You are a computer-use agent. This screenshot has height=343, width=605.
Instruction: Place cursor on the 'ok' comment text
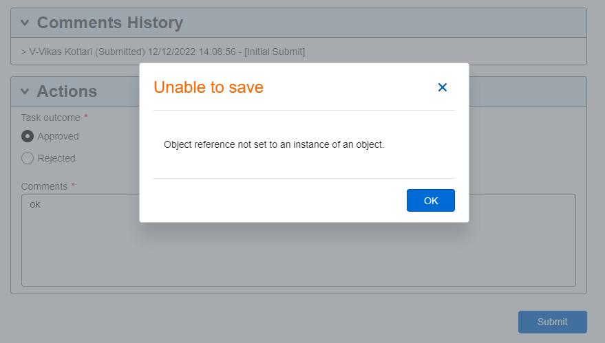click(x=35, y=205)
